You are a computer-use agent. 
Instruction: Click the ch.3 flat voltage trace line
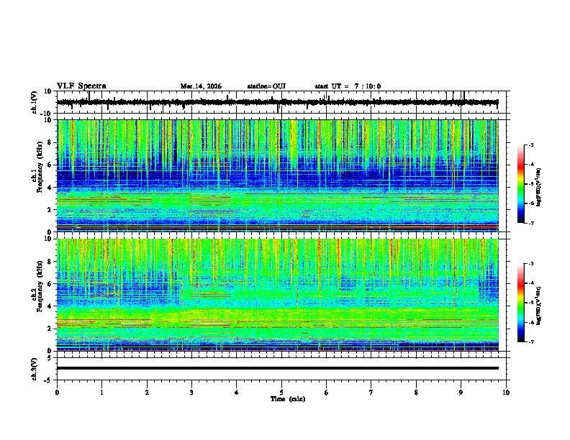pos(277,368)
